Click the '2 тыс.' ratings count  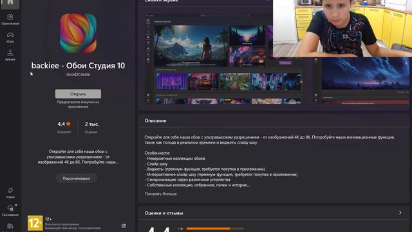(x=91, y=124)
